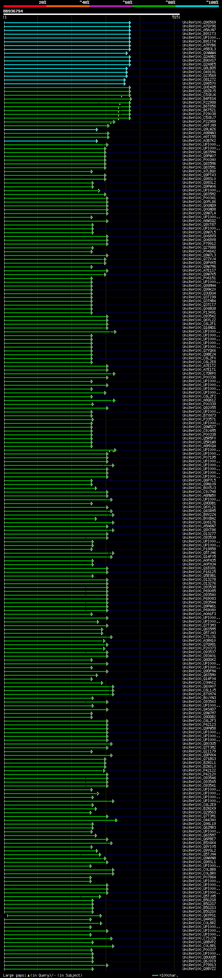Open hit UniRef100_Q27888
Viewport: 222px width, 978px height.
(199, 248)
